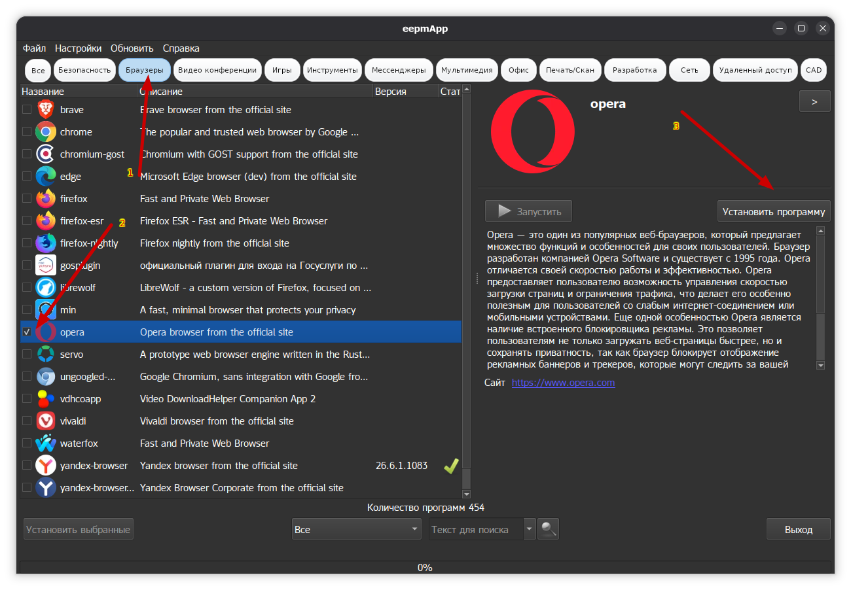Screen dimensions: 851x590
Task: Open the Мессенджеры category tab
Action: 399,70
